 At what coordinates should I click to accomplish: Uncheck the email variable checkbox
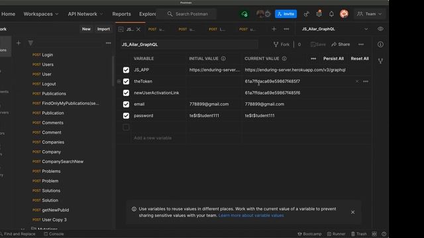coord(126,104)
